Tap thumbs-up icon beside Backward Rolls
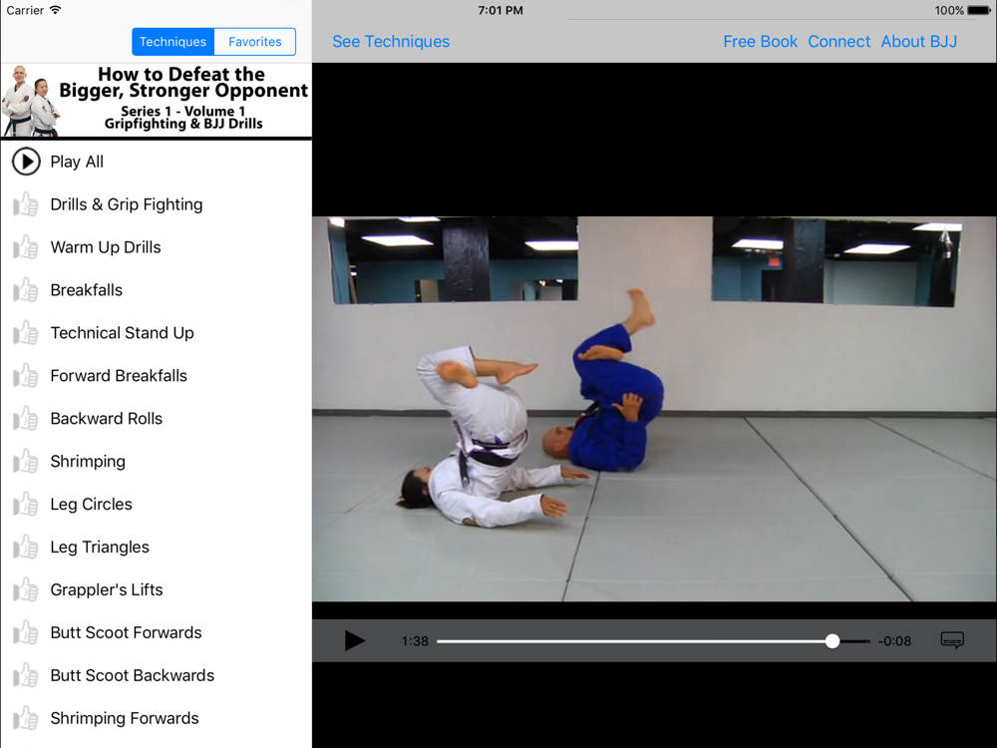The height and width of the screenshot is (748, 997). pyautogui.click(x=26, y=419)
